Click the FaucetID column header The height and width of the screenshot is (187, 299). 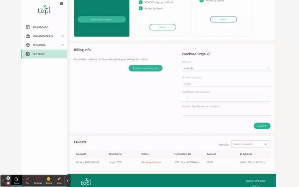pos(81,154)
